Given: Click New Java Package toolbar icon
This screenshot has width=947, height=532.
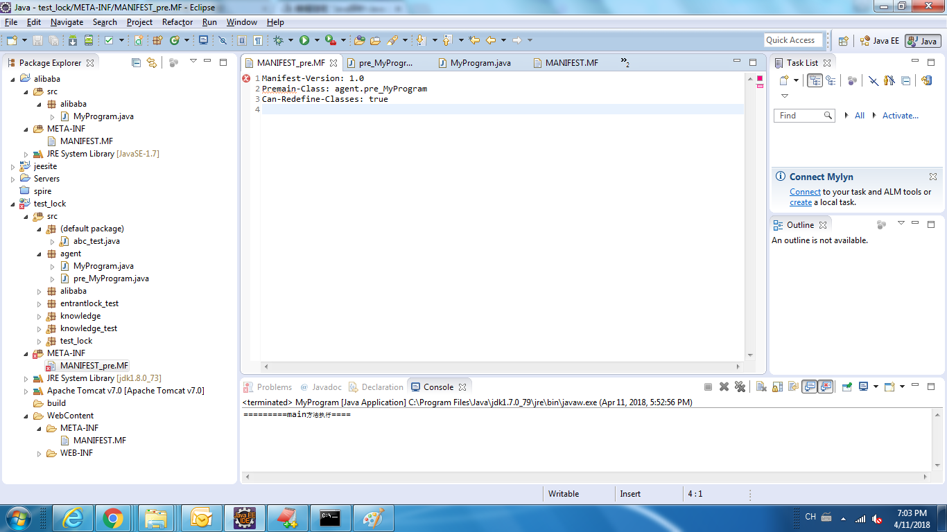Looking at the screenshot, I should coord(157,40).
